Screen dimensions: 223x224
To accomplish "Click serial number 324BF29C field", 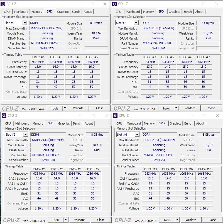I will pos(159,160).
